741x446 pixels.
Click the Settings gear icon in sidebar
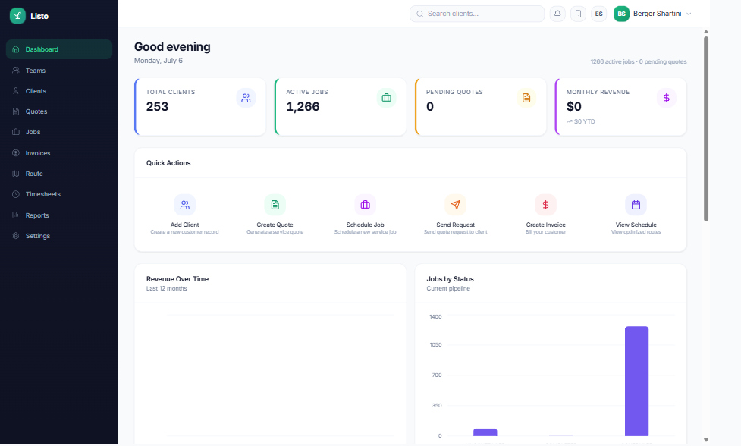point(16,235)
